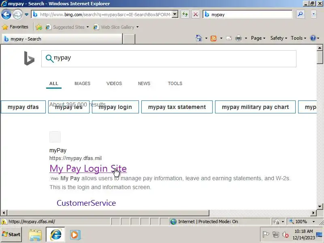324x243 pixels.
Task: Open Windows Media Player from taskbar
Action: 75,235
